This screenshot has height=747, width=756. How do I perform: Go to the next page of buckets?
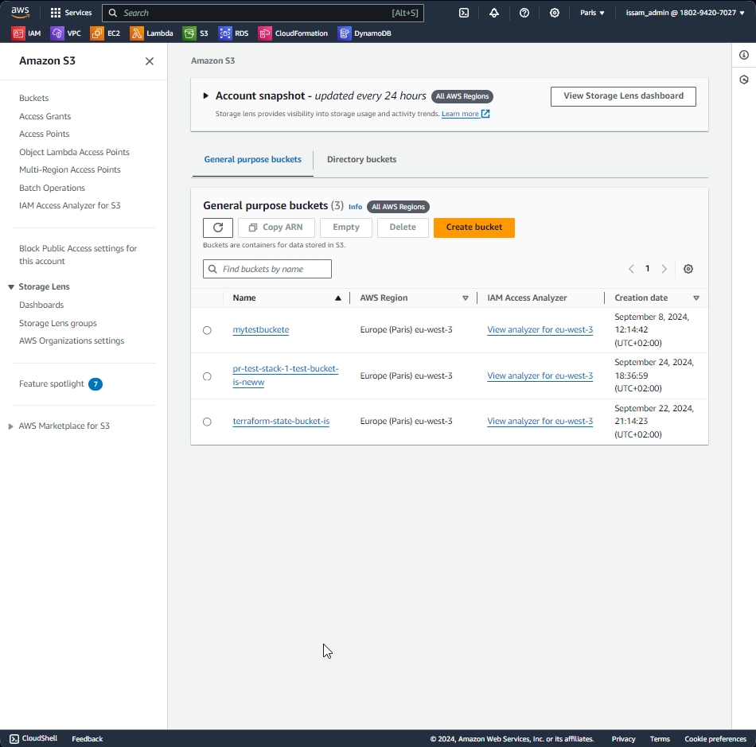pyautogui.click(x=664, y=269)
